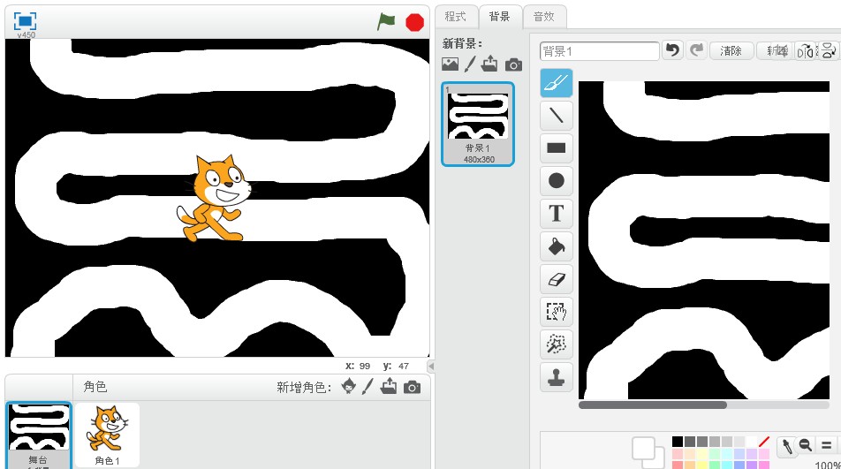Select the 角色1 sprite thumbnail
Image resolution: width=841 pixels, height=469 pixels.
(x=107, y=435)
